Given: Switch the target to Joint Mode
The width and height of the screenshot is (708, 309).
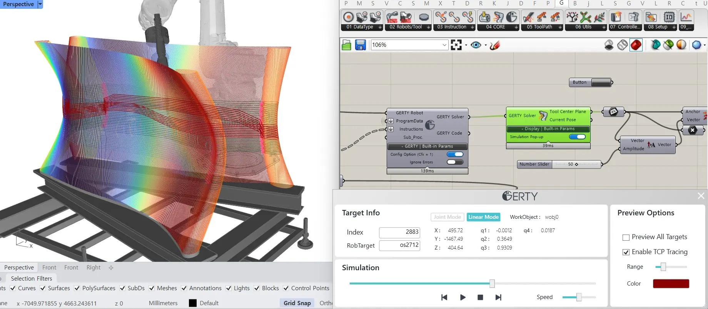Looking at the screenshot, I should pos(447,217).
